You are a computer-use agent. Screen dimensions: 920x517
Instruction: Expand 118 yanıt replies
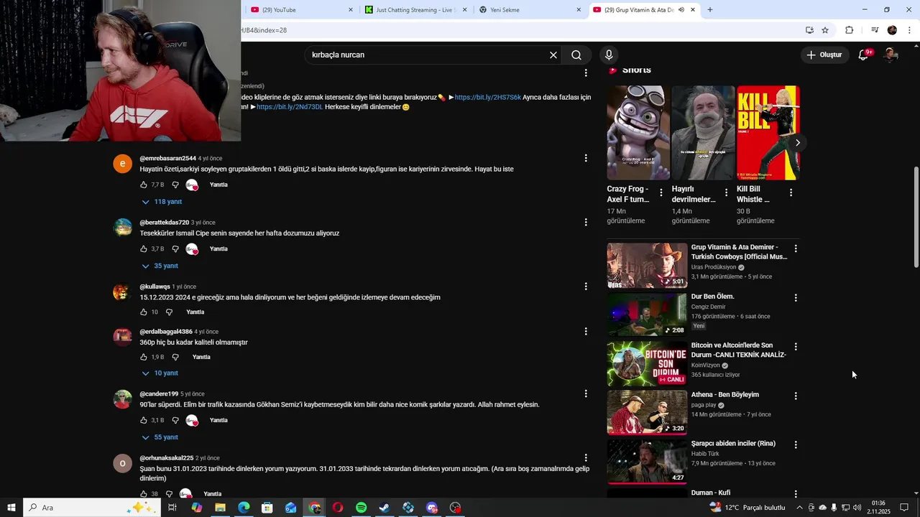[162, 202]
